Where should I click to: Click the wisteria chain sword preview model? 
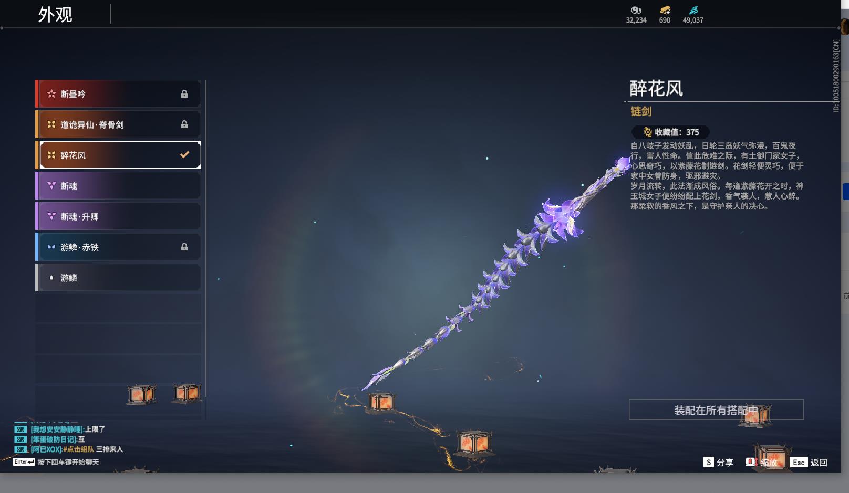point(496,273)
